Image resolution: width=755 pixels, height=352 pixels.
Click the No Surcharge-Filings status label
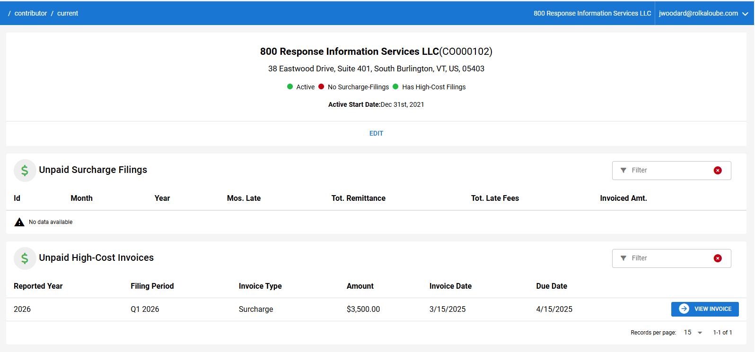tap(358, 87)
